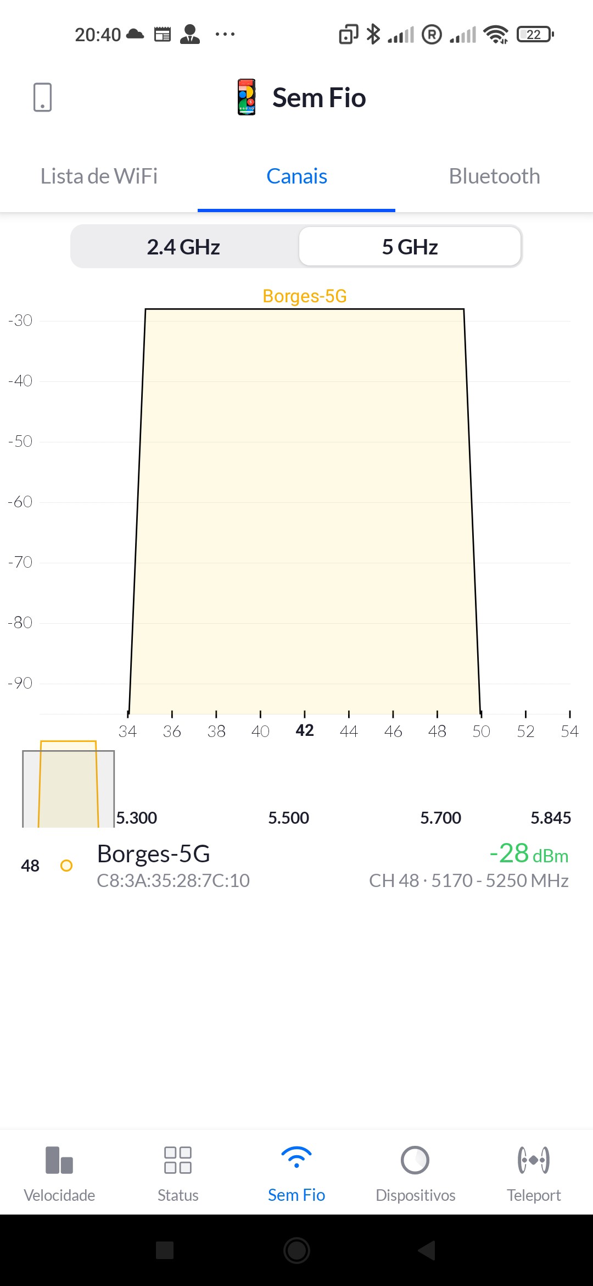This screenshot has height=1286, width=593.
Task: Tap the yellow circle next to Borges-5G
Action: point(66,866)
